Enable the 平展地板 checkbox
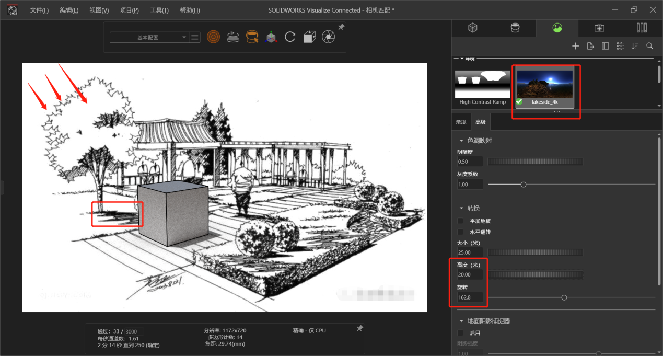The width and height of the screenshot is (663, 356). (460, 221)
